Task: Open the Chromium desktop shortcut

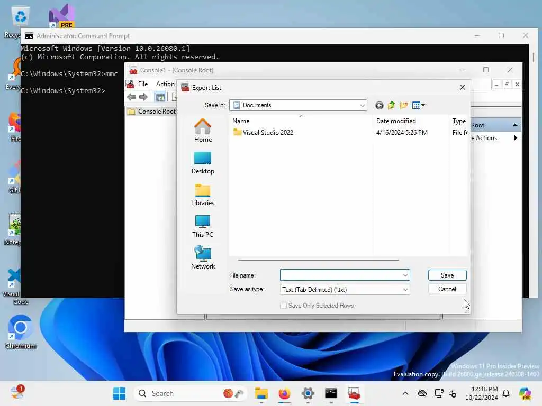Action: click(x=21, y=332)
